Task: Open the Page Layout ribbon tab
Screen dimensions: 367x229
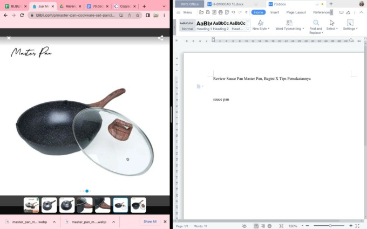Action: pos(296,12)
